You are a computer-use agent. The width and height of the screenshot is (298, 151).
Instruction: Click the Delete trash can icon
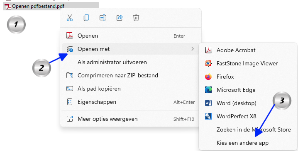click(136, 18)
